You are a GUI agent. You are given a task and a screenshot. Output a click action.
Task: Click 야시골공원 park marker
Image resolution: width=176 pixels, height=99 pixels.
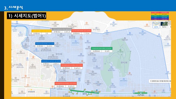point(120,50)
